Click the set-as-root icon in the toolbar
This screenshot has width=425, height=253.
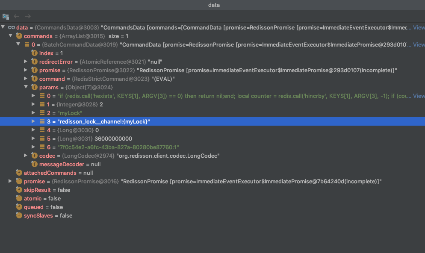coord(6,16)
